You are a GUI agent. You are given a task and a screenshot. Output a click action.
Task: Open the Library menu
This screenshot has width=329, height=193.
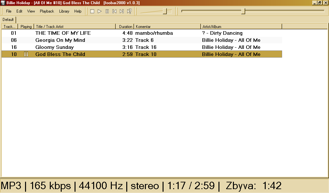point(64,11)
